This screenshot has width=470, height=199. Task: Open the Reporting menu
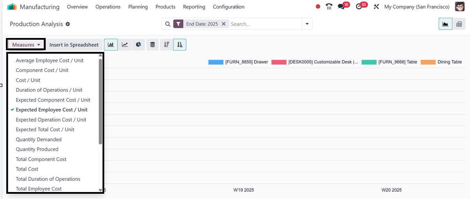click(x=194, y=7)
